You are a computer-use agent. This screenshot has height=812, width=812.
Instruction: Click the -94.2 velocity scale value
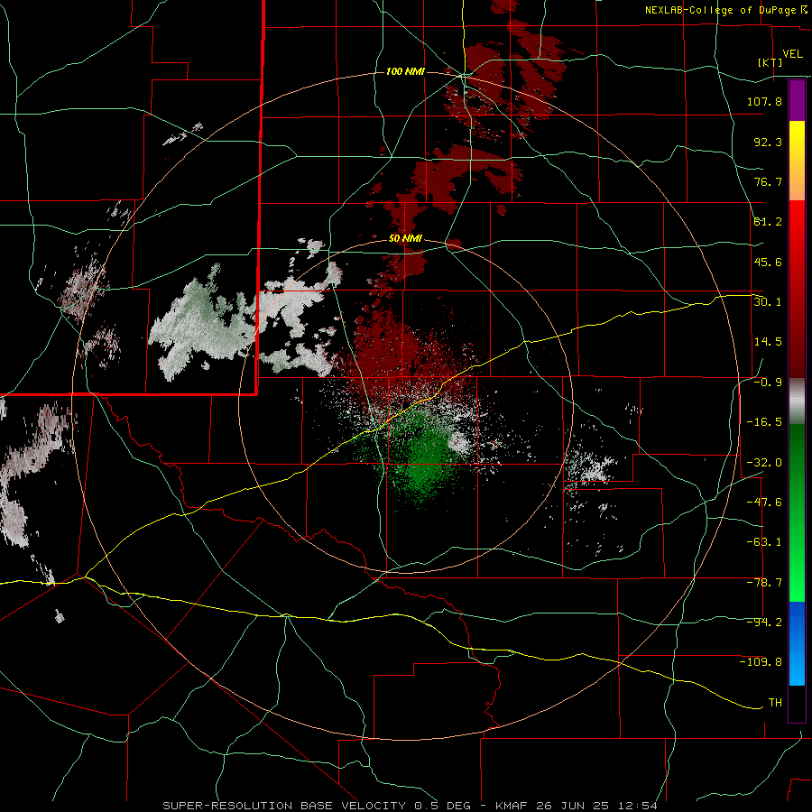pos(764,623)
